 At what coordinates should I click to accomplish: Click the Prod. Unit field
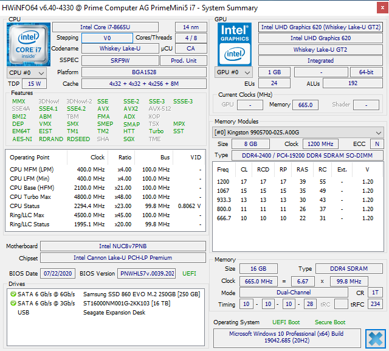pyautogui.click(x=184, y=61)
